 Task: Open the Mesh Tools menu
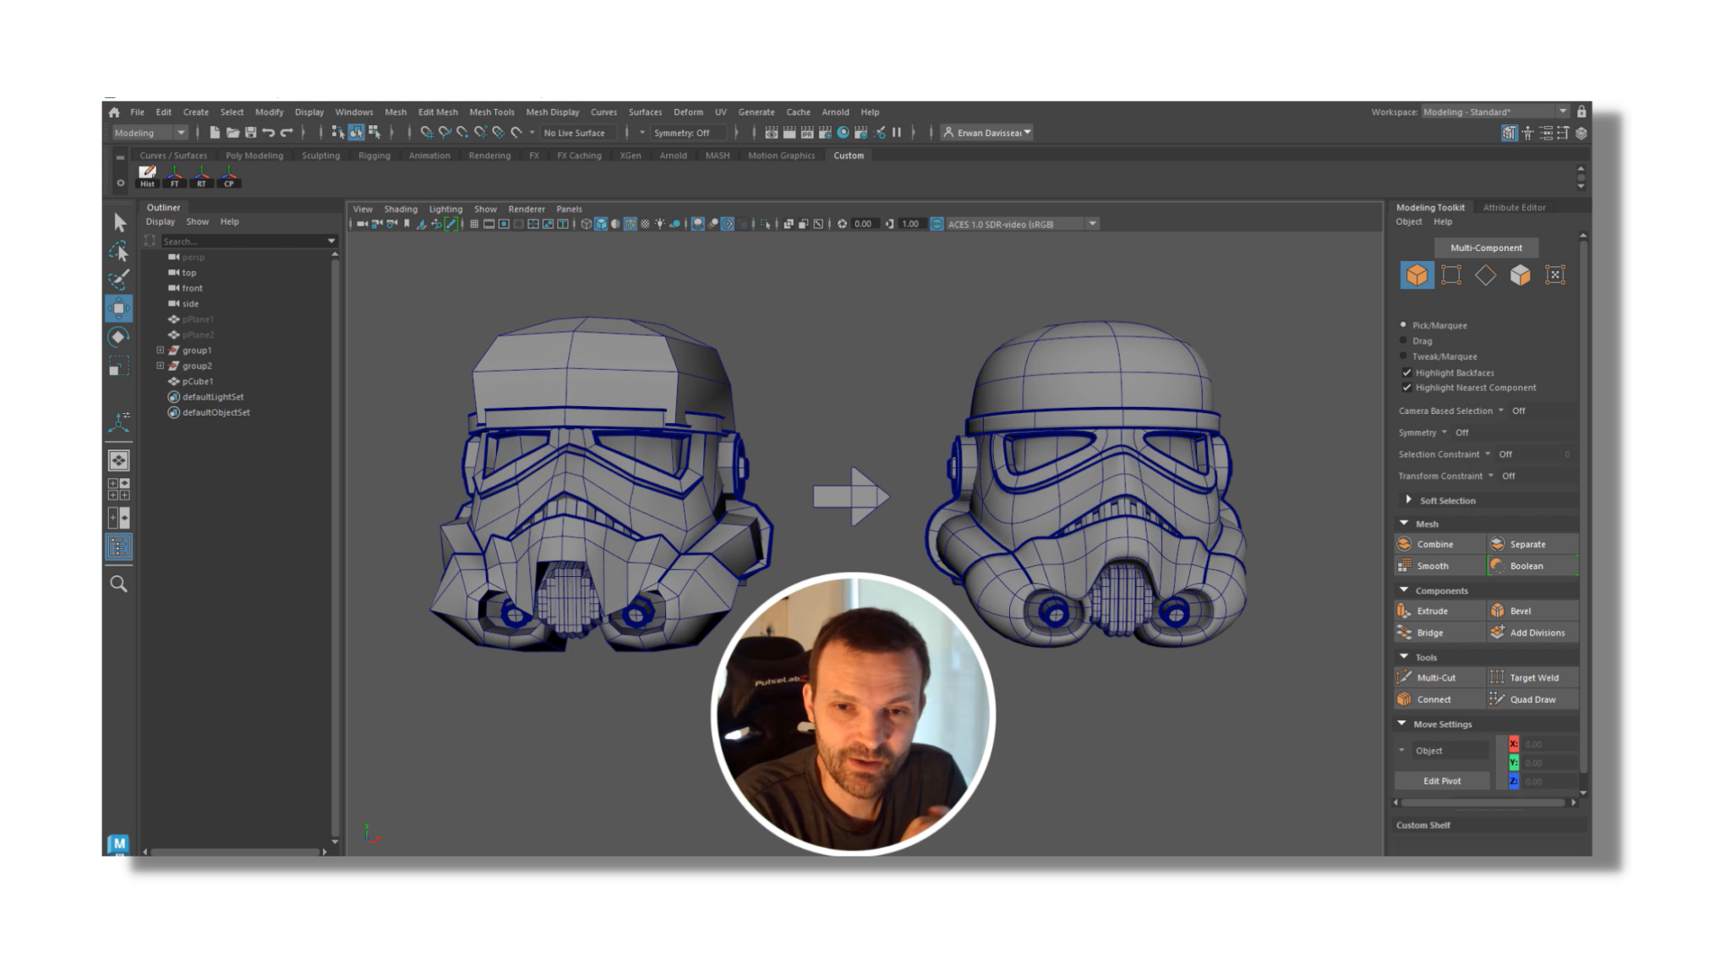click(491, 111)
